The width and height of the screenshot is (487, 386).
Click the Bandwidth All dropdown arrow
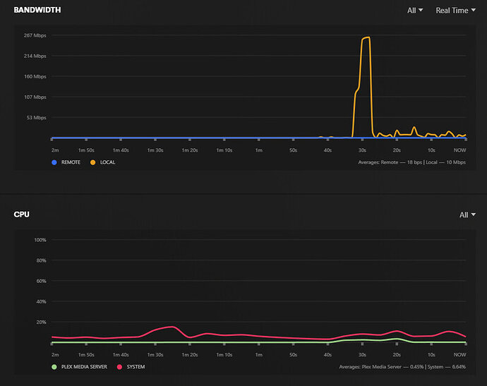point(421,10)
